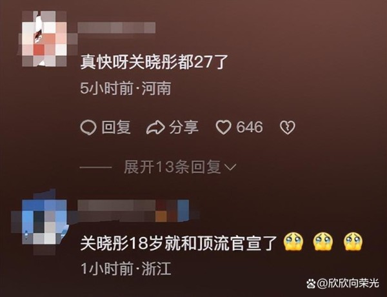
Task: Open the blurred username of the second commenter
Action: pos(134,210)
